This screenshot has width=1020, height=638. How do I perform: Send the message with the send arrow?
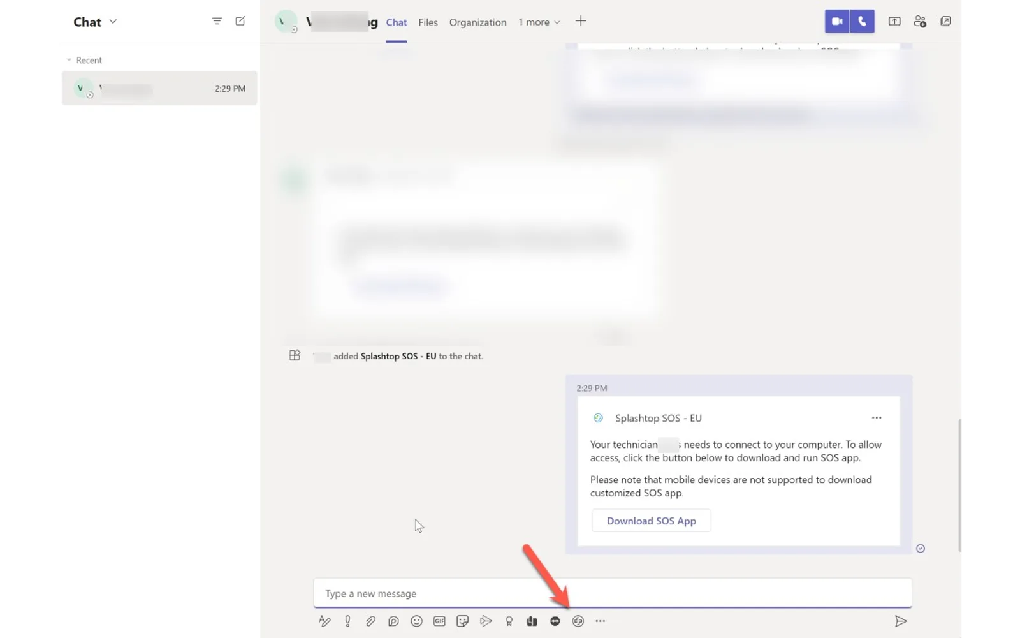point(900,621)
